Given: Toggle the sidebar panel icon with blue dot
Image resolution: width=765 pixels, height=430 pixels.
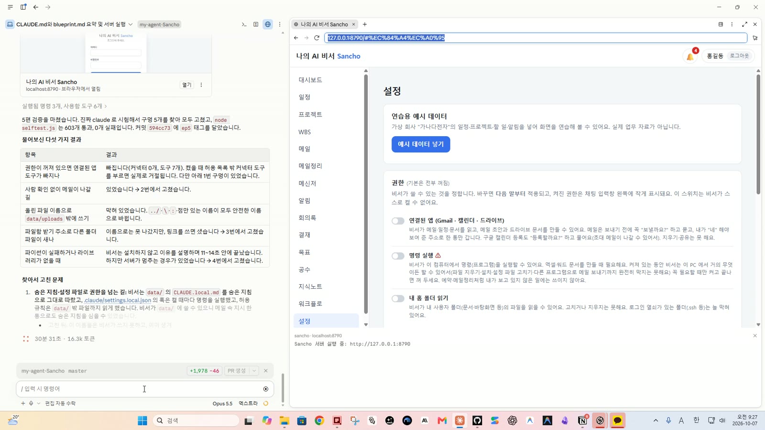Looking at the screenshot, I should click(x=23, y=7).
